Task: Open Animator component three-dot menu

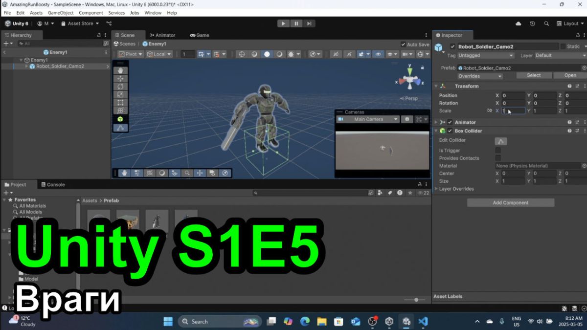Action: [584, 122]
